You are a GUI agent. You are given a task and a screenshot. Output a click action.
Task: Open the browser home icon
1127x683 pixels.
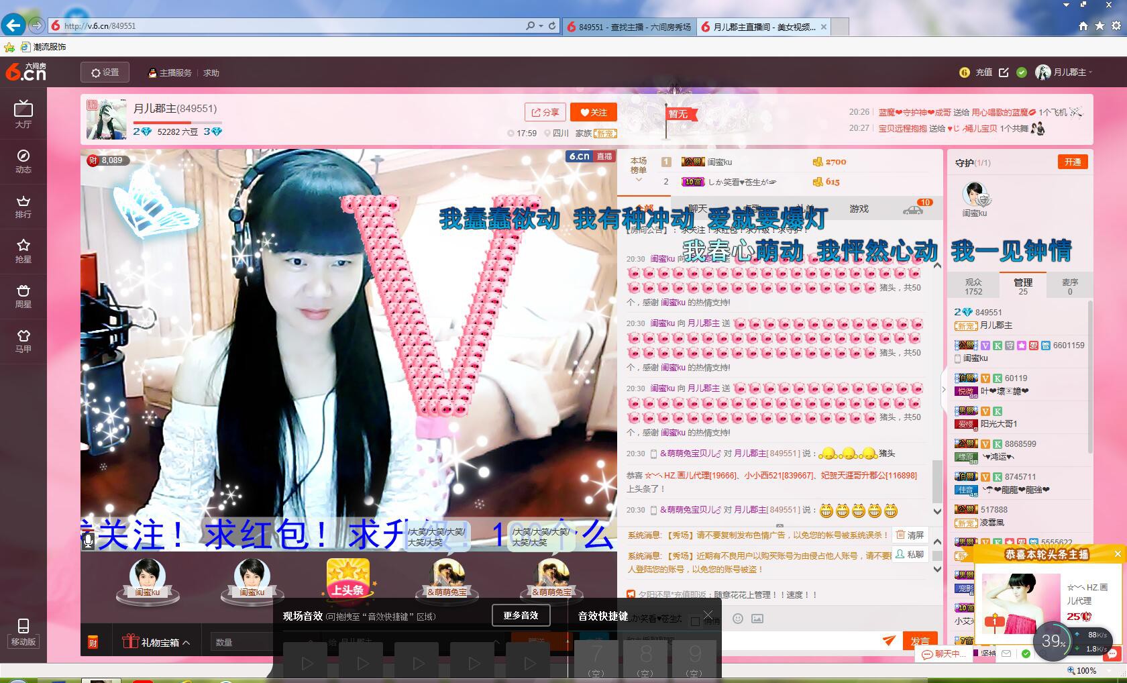pyautogui.click(x=1083, y=26)
